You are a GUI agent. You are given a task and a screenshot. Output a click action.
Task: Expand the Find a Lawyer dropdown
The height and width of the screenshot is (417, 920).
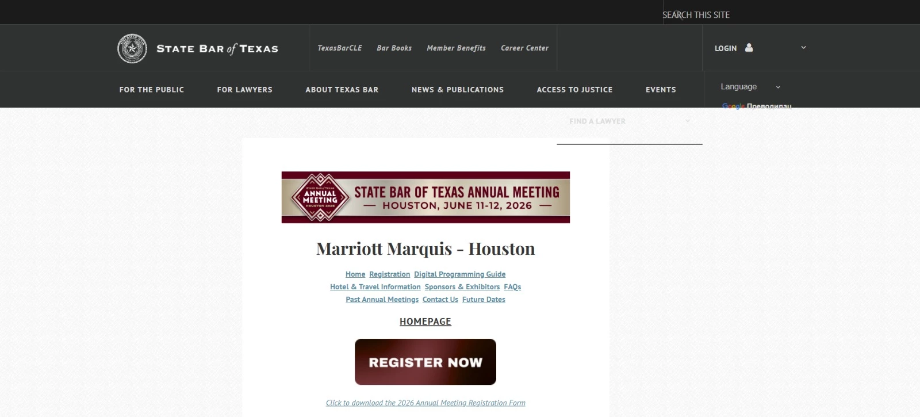pos(630,121)
